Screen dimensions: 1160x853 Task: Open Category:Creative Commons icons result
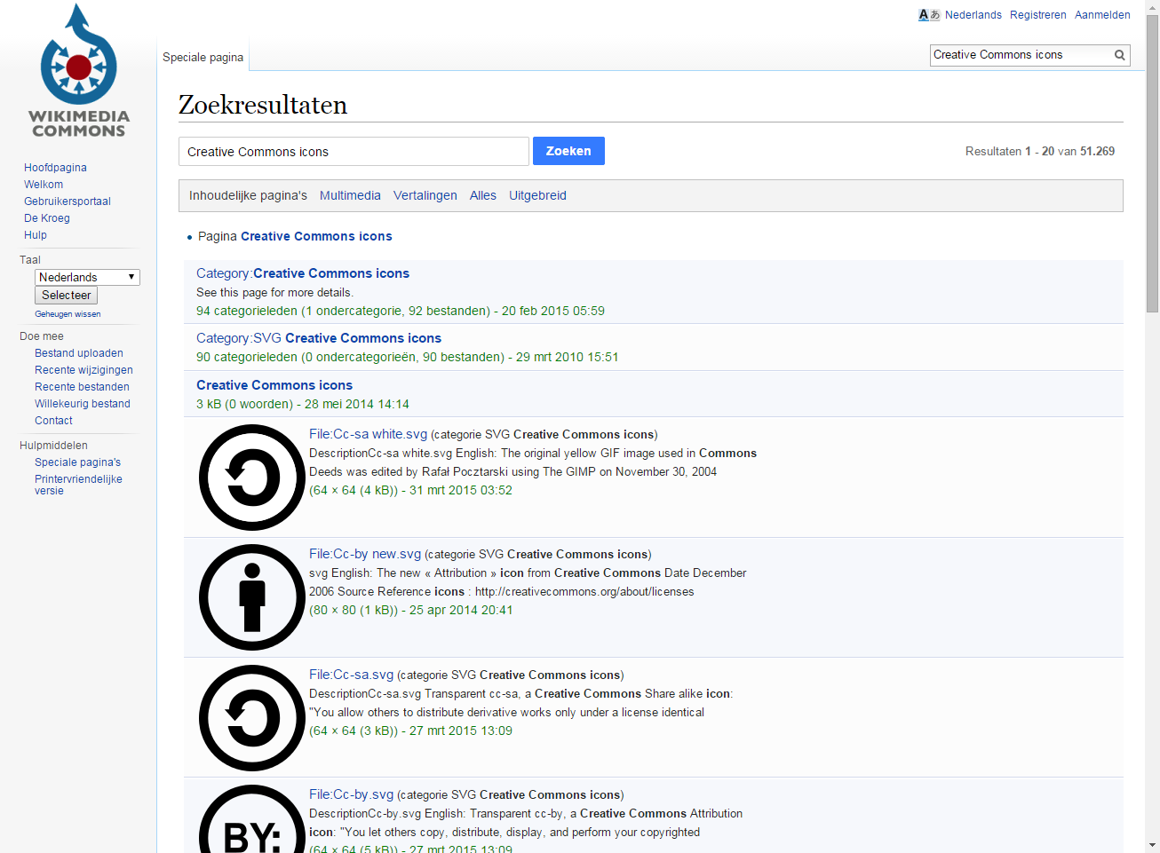[303, 273]
